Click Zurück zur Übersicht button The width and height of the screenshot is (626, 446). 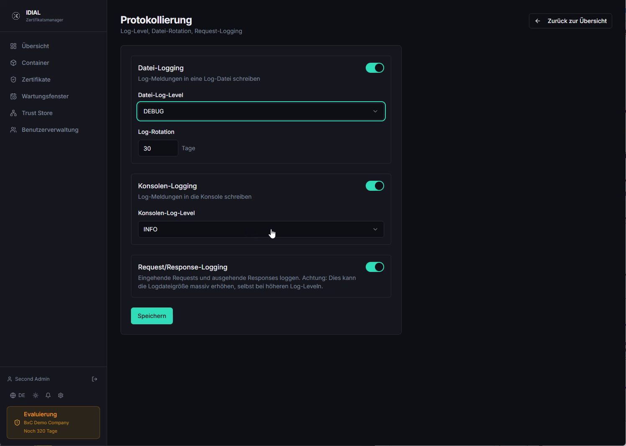pos(570,21)
